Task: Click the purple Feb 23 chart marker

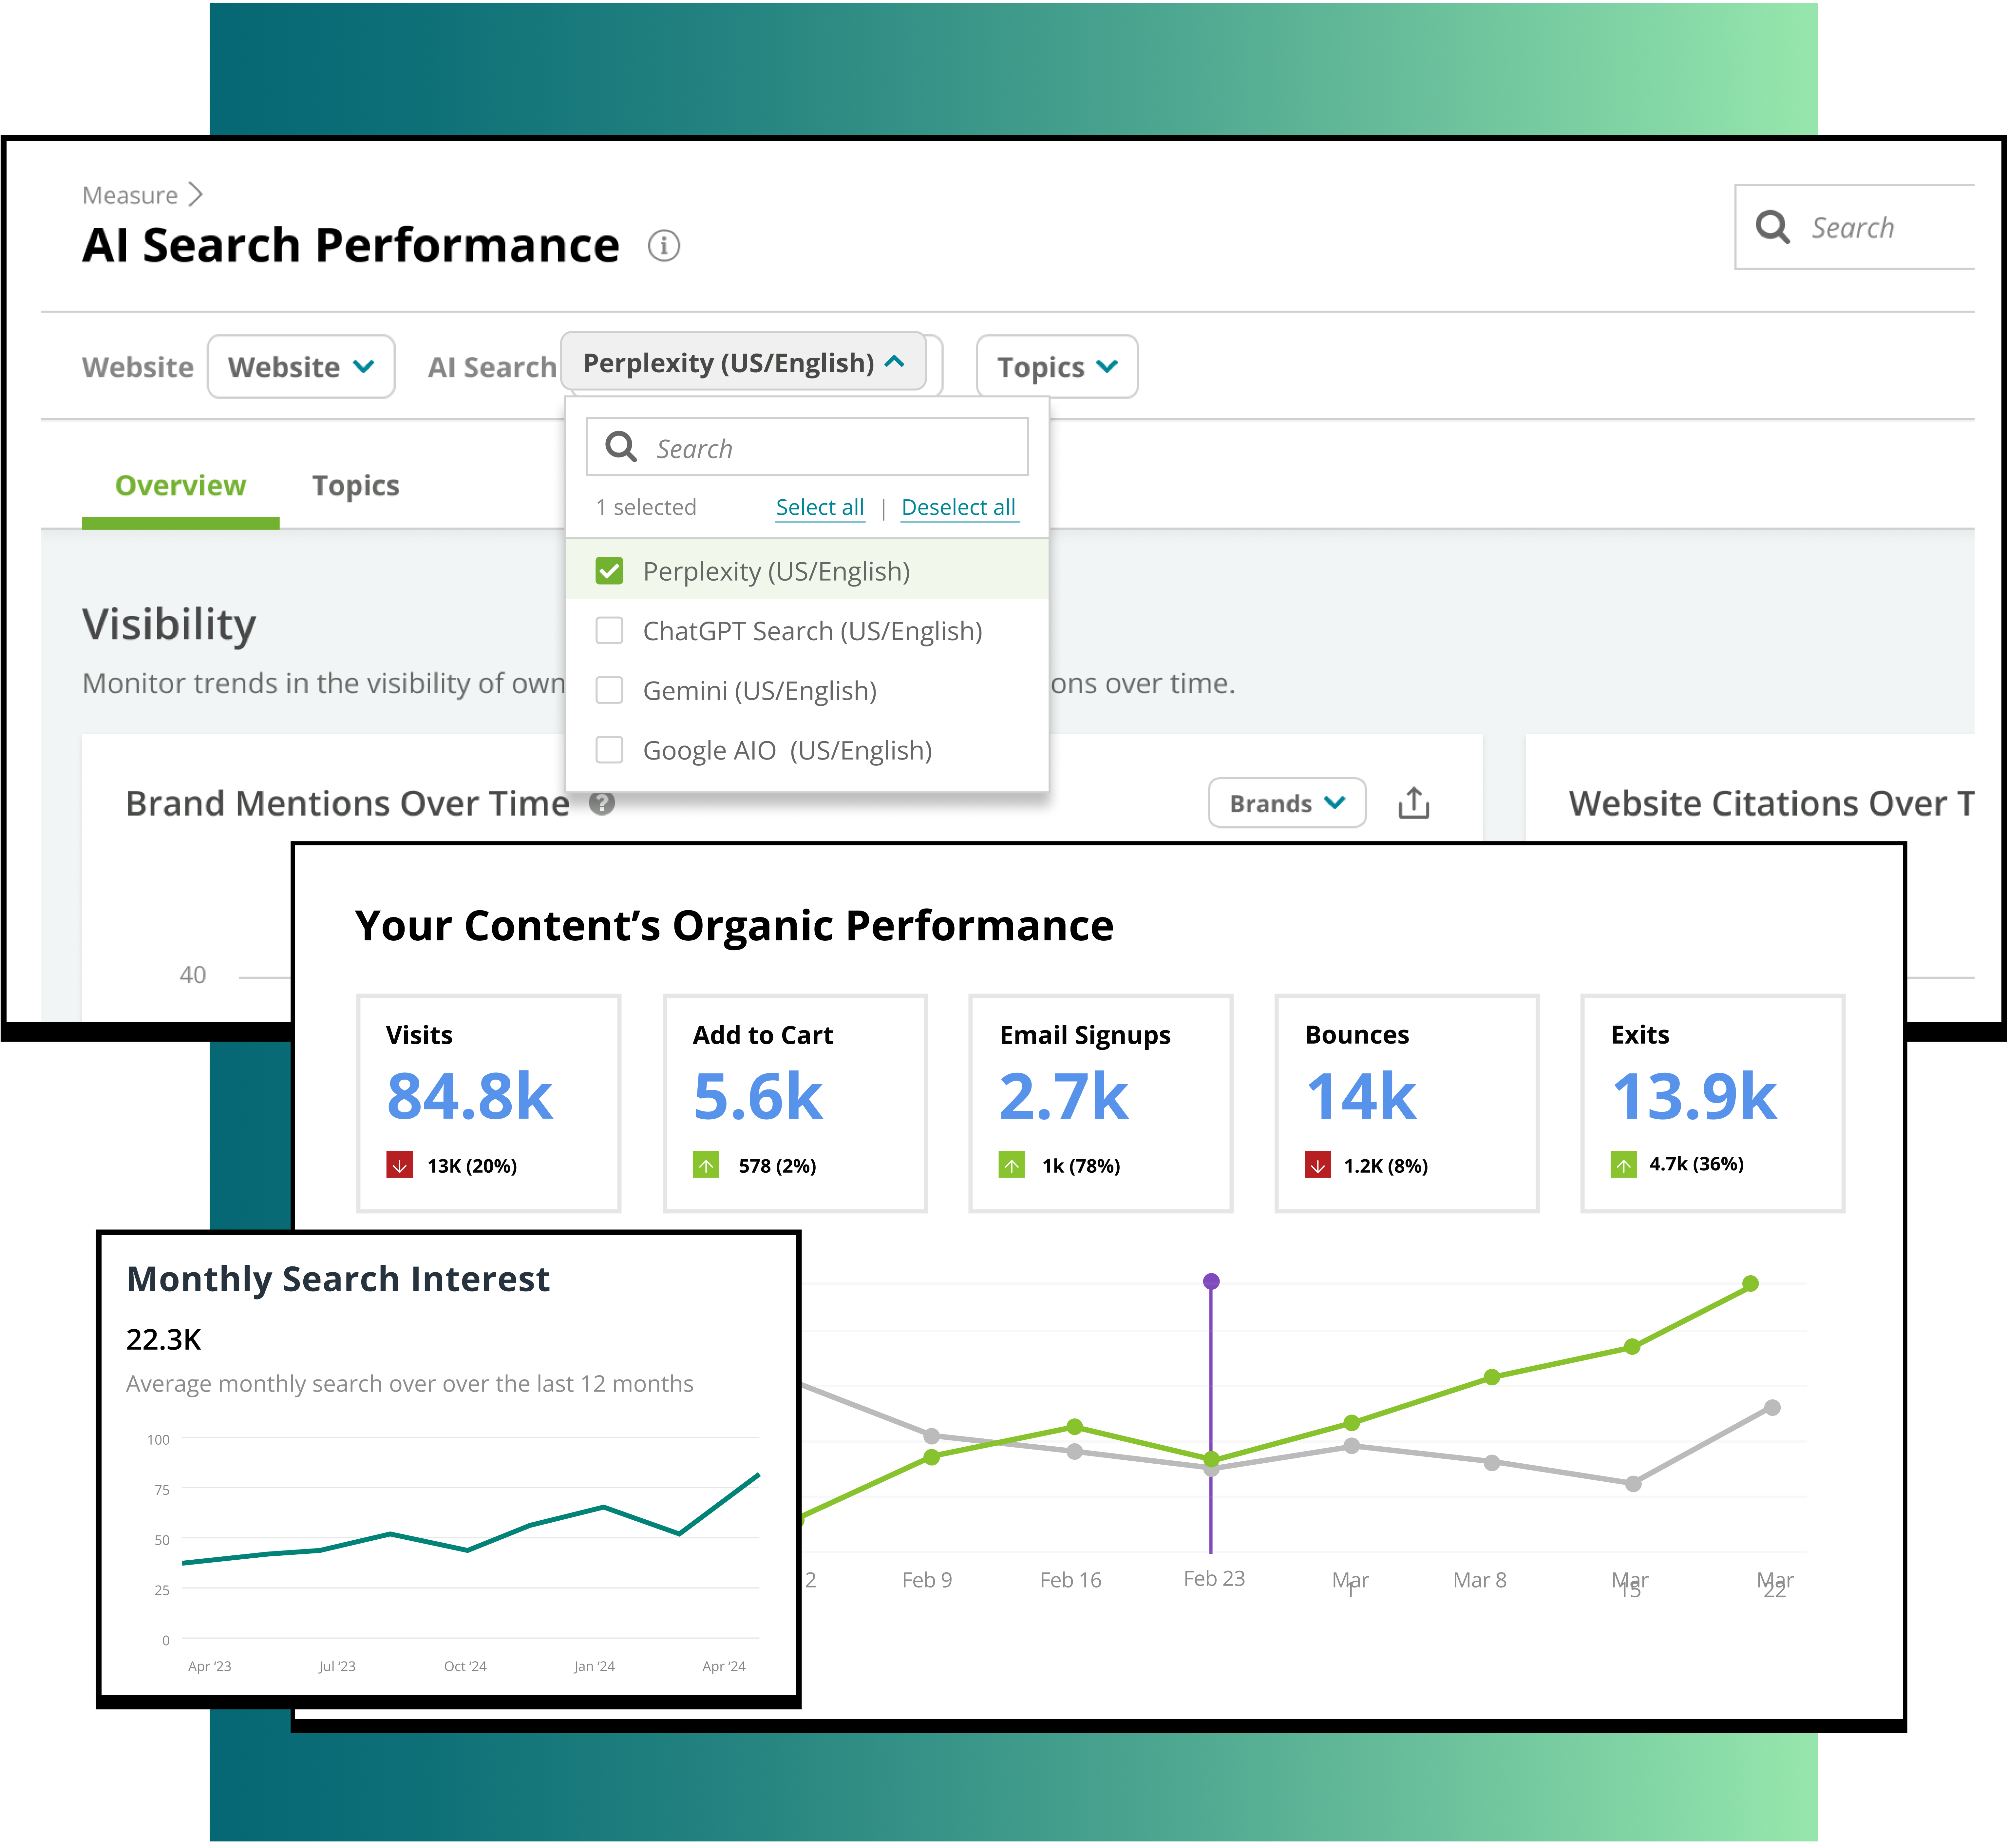Action: click(x=1211, y=1281)
